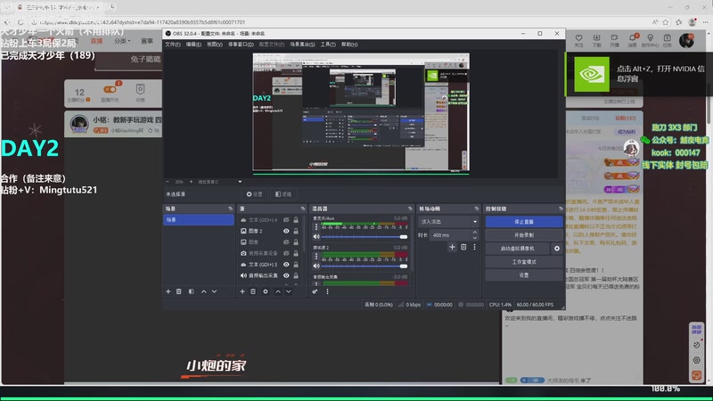Delete scene transition with trash icon

click(463, 247)
